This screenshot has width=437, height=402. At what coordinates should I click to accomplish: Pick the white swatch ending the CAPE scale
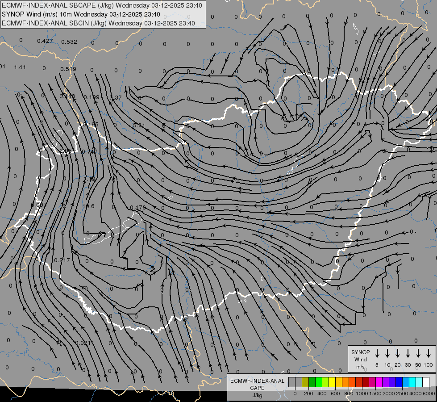[x=425, y=382]
